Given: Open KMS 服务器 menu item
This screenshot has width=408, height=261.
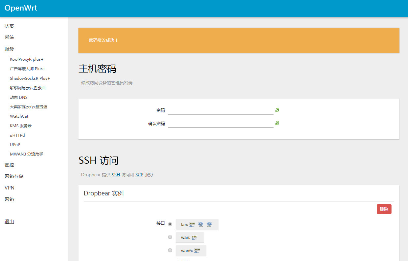Looking at the screenshot, I should pos(21,126).
